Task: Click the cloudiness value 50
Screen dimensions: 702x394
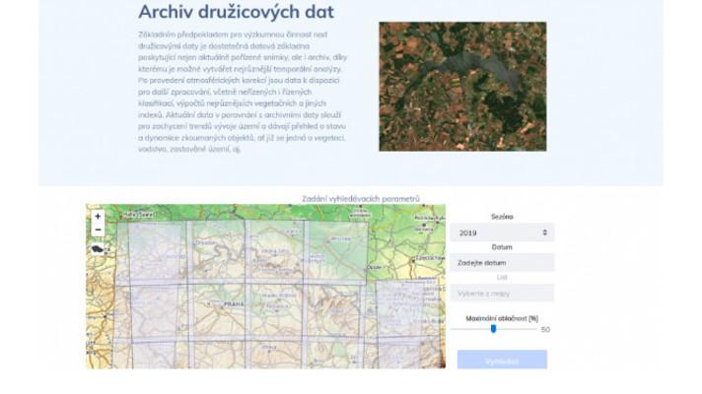Action: pos(545,330)
